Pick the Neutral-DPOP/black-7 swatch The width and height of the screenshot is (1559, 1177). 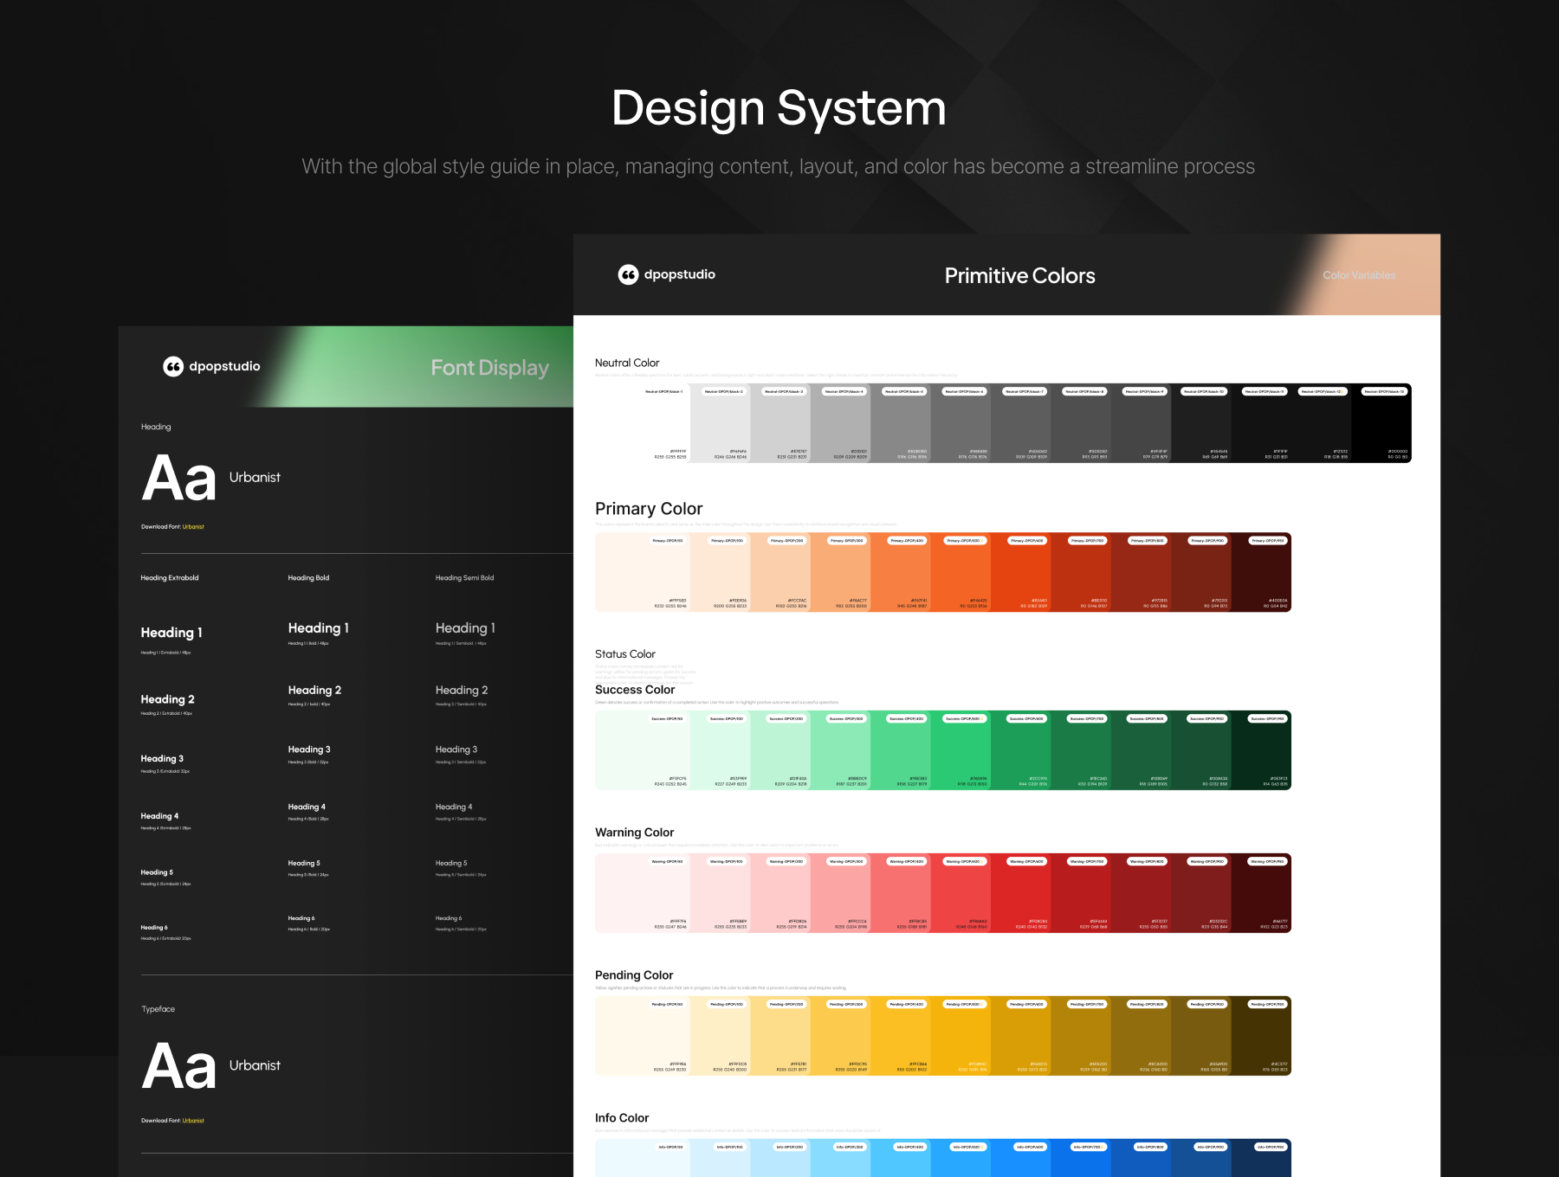tap(1020, 423)
